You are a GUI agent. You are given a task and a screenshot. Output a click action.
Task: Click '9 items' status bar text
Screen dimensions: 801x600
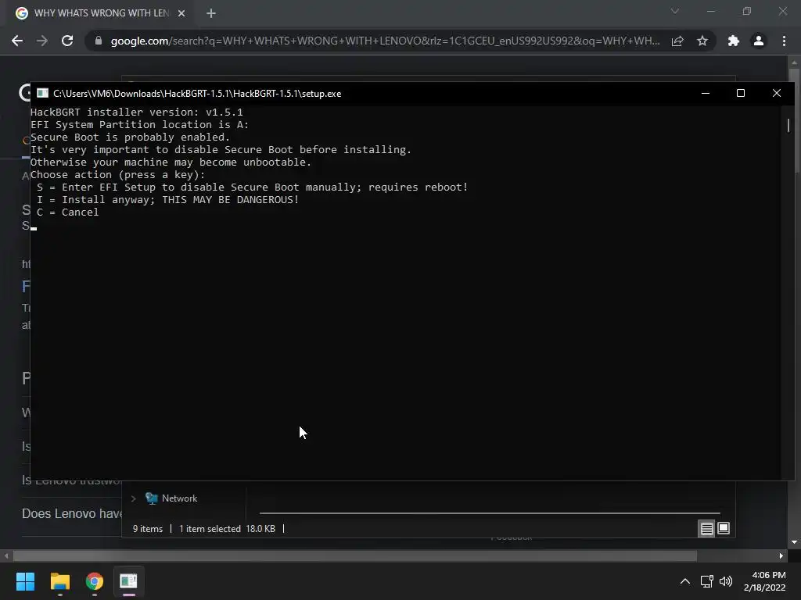148,529
